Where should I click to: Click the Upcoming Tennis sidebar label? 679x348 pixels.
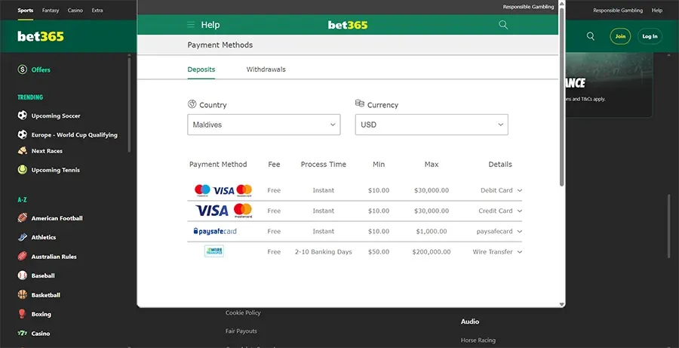55,171
